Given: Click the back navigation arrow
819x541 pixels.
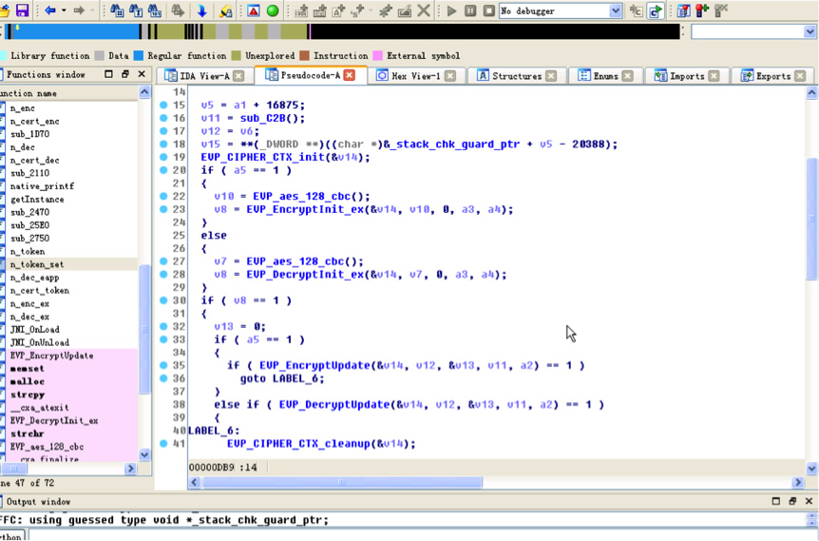Looking at the screenshot, I should pos(49,10).
